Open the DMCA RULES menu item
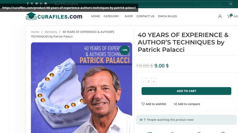This screenshot has width=238, height=133. tap(167, 16)
